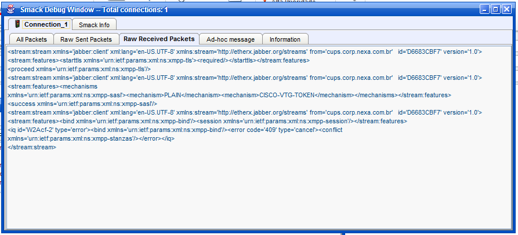Viewport: 518px width, 235px height.
Task: Switch to the Smack Info tab
Action: coord(94,25)
